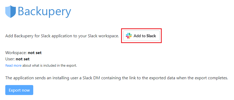Viewport: 234px width, 100px height.
Task: Start the export with Export now
Action: click(x=19, y=90)
